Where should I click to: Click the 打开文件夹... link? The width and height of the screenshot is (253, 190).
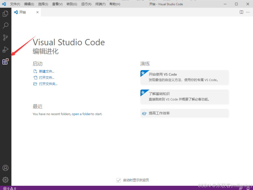coord(45,84)
